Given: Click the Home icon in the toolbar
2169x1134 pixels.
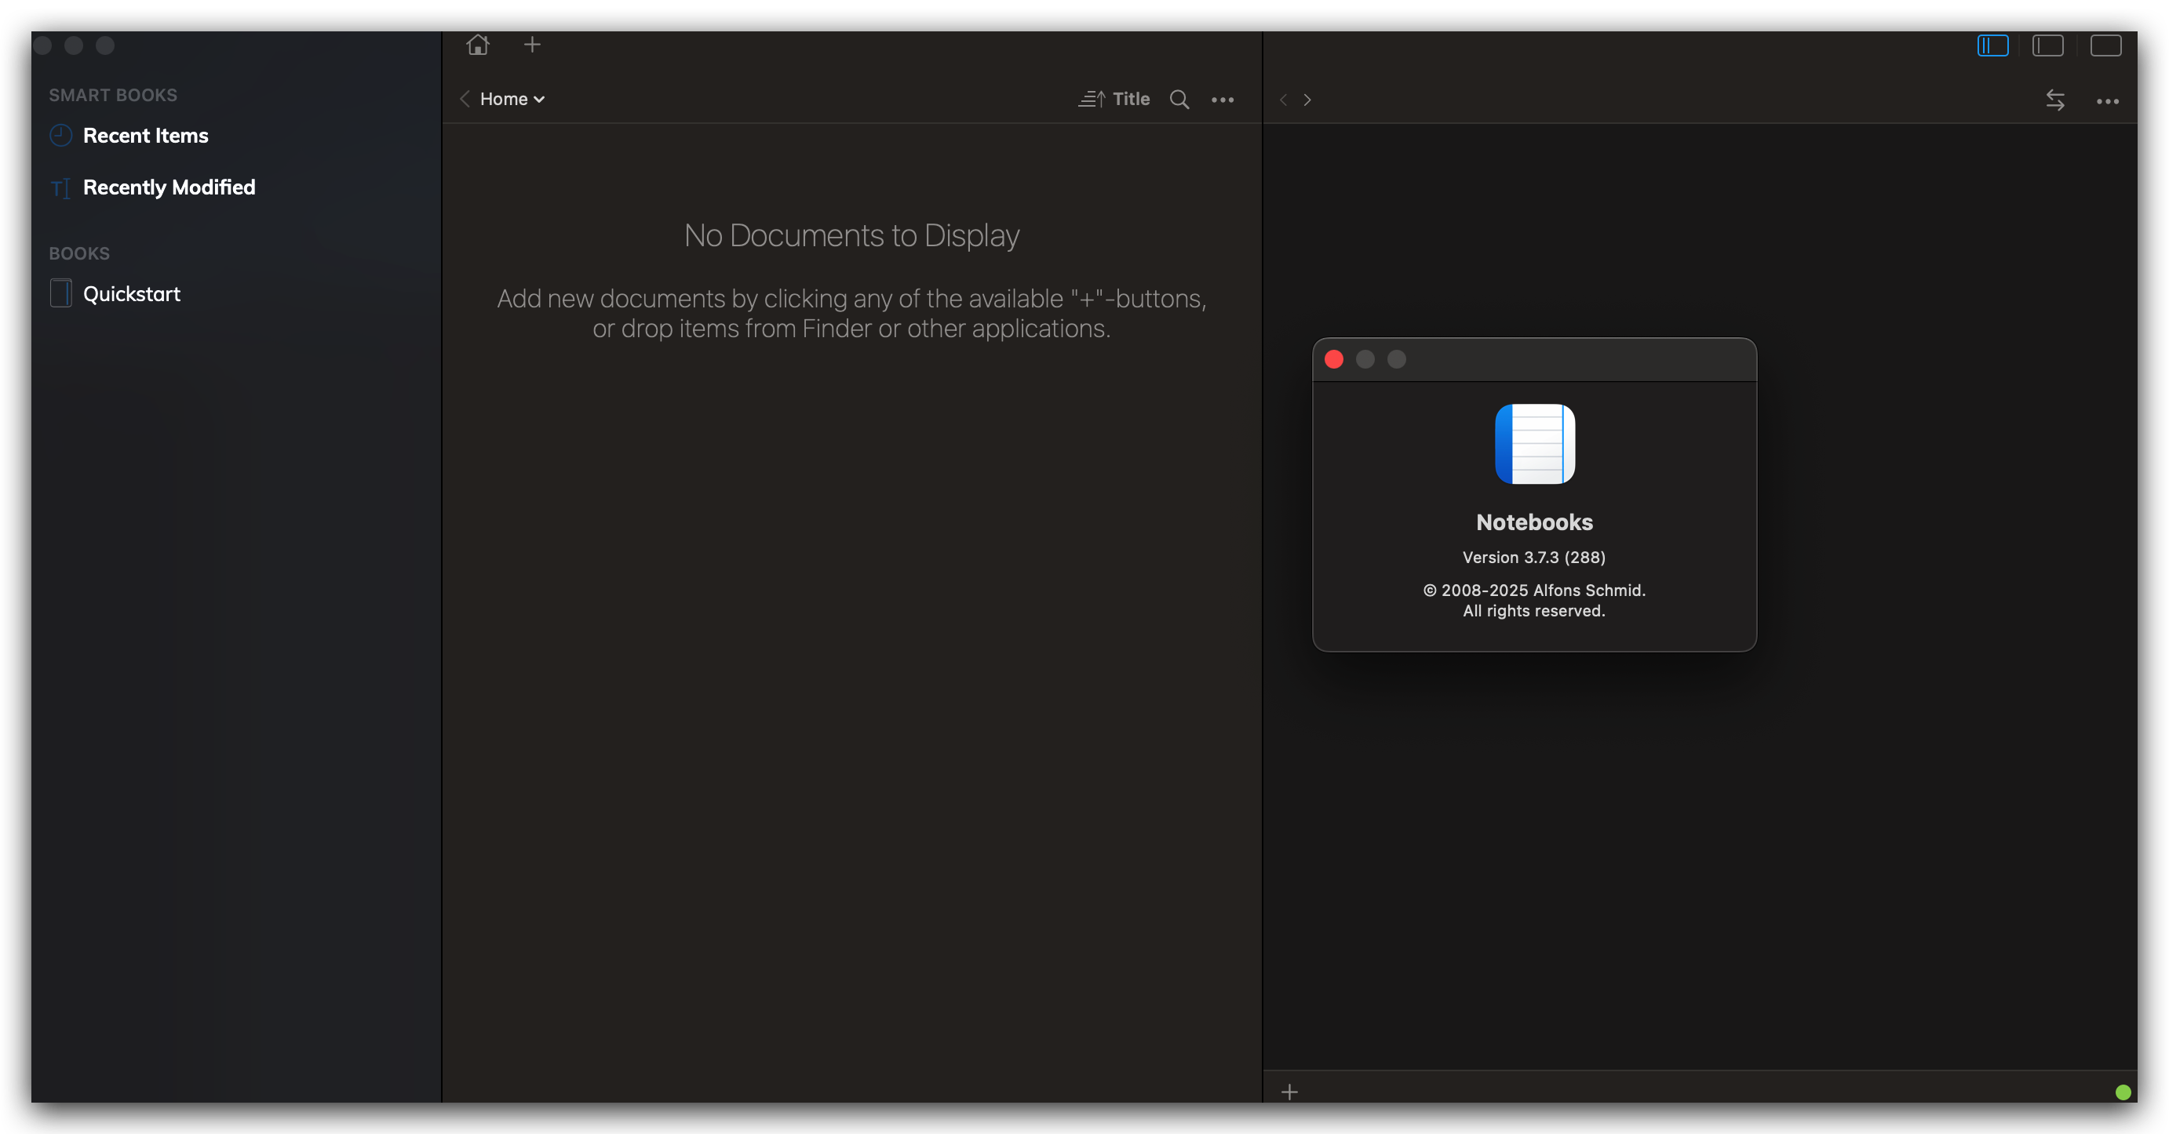Looking at the screenshot, I should point(477,45).
